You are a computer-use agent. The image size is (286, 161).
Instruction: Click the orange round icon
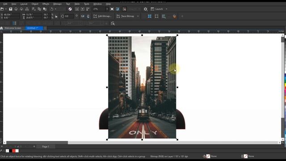[174, 16]
